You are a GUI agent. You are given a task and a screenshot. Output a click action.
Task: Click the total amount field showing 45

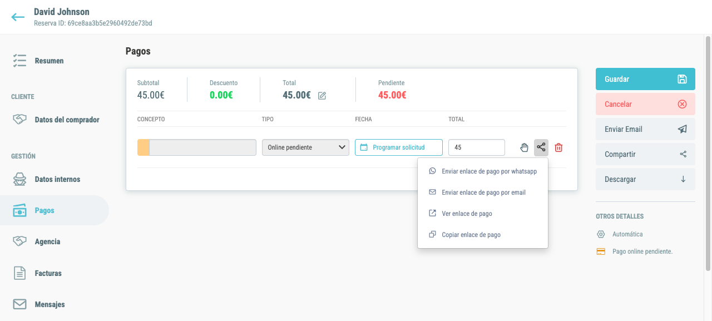click(x=477, y=147)
